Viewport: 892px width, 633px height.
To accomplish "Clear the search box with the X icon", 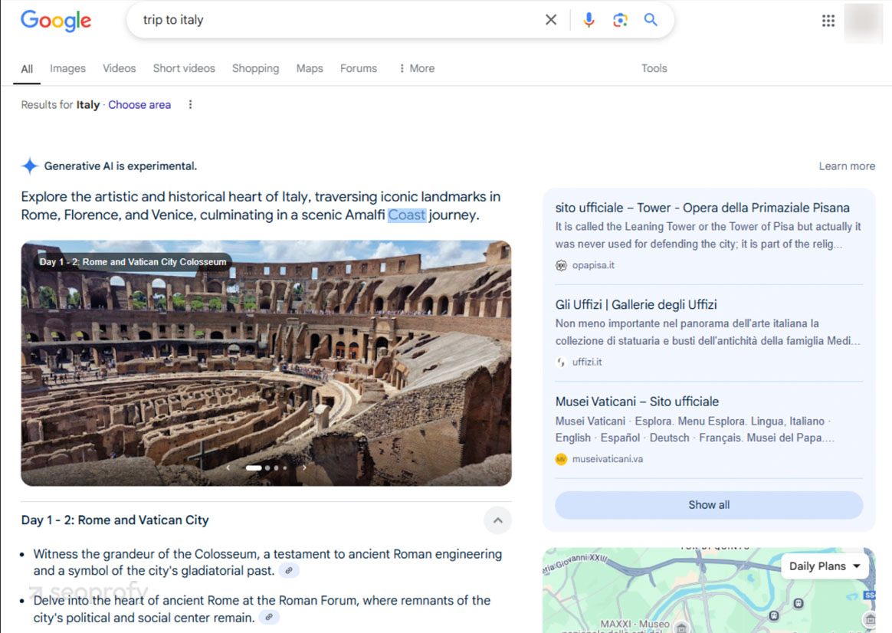I will [x=551, y=20].
